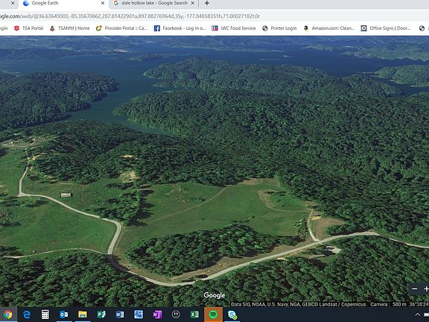Open a new browser tab
Screen dimensions: 429x322
coord(207,3)
